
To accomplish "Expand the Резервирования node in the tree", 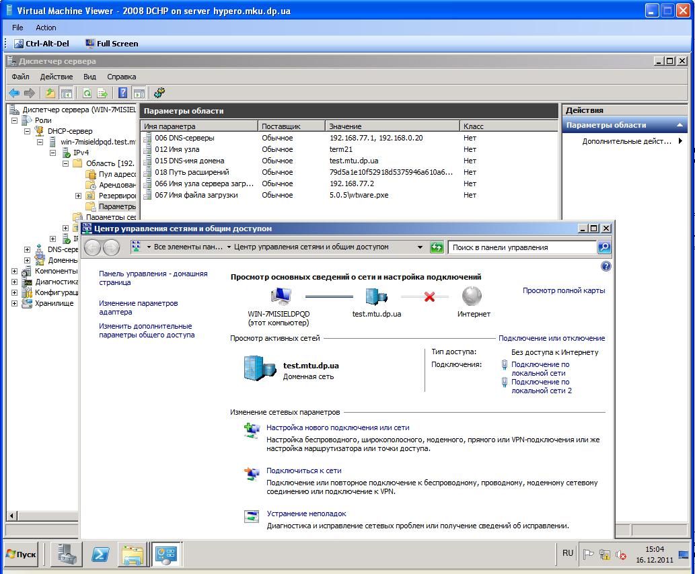I will pos(77,195).
